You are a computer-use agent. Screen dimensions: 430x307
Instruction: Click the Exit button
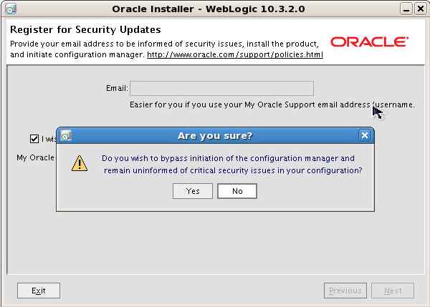coord(39,291)
